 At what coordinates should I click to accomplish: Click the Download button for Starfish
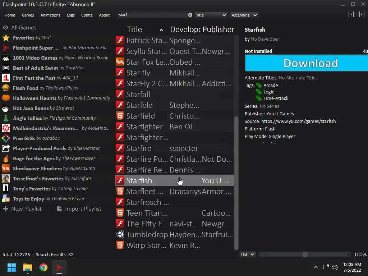306,63
